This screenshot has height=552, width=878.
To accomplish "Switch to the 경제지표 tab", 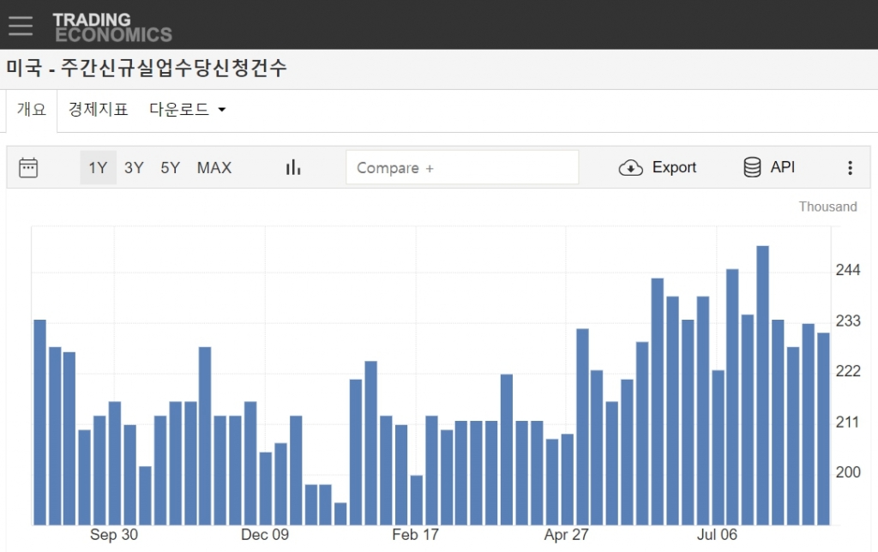I will pos(98,110).
